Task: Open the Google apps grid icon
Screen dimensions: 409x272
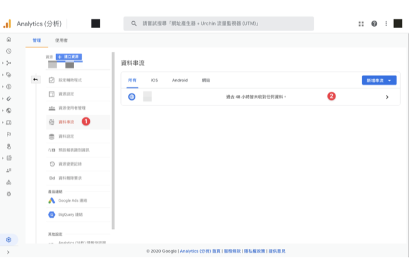Action: (x=361, y=24)
